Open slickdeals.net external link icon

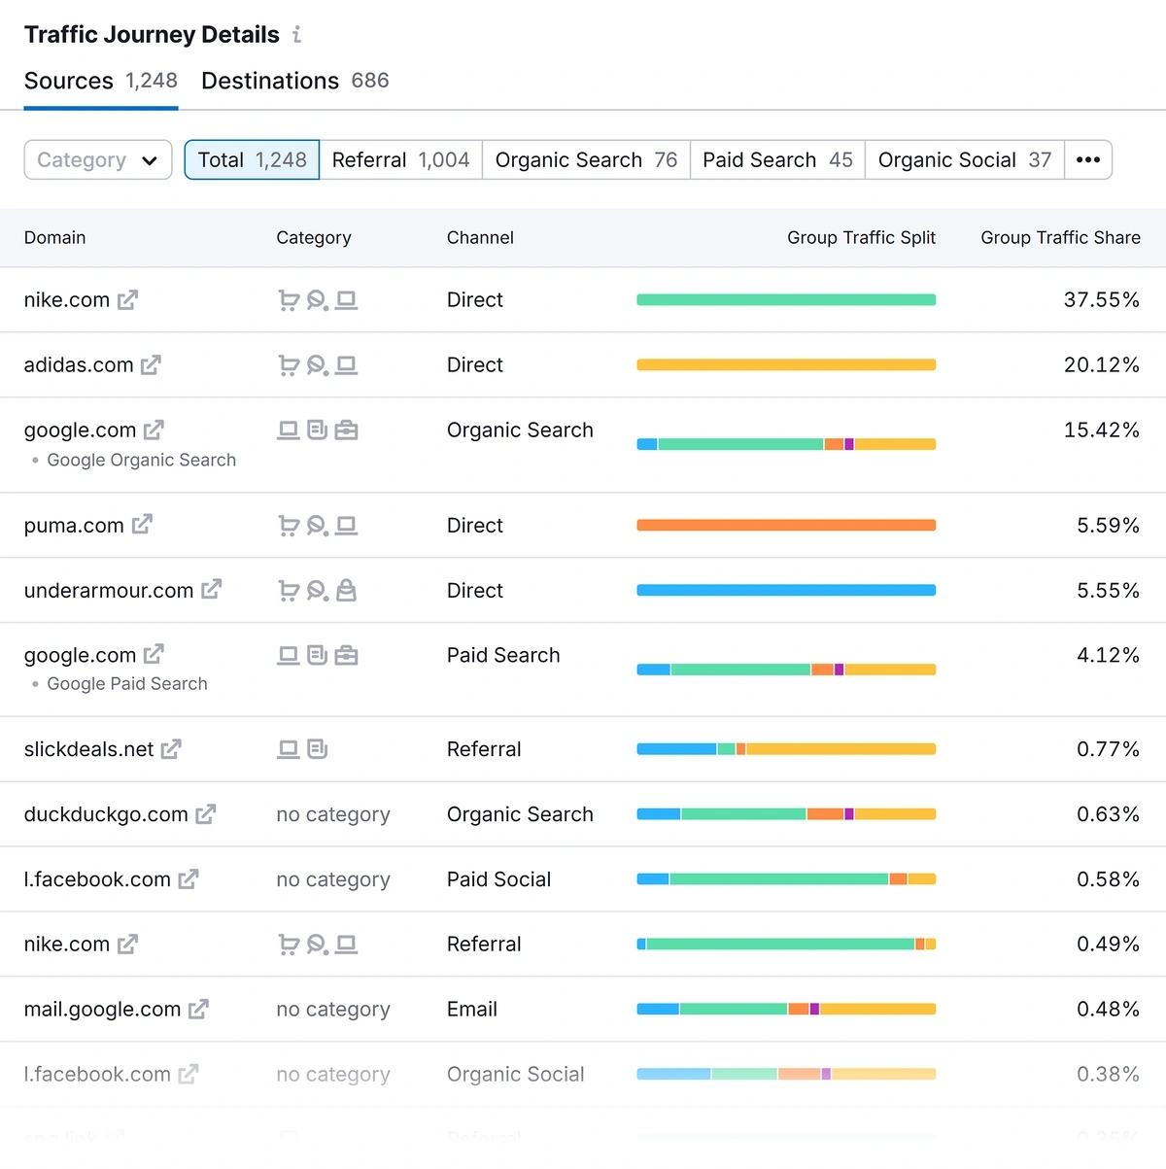171,749
